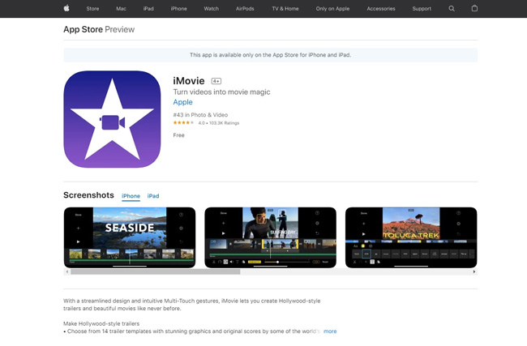Click the screenshots scrollbar left arrow
Screen dimensions: 527x346
67,271
